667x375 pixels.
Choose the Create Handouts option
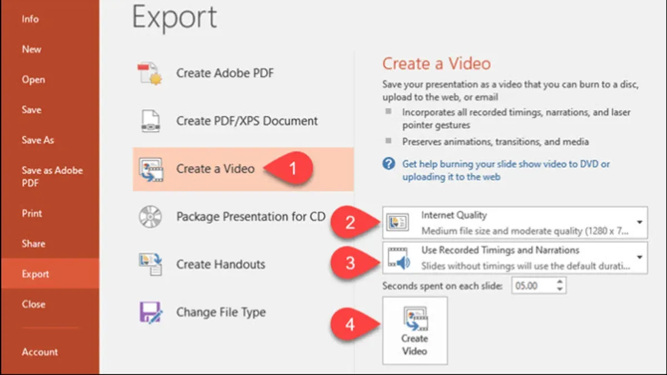[243, 264]
